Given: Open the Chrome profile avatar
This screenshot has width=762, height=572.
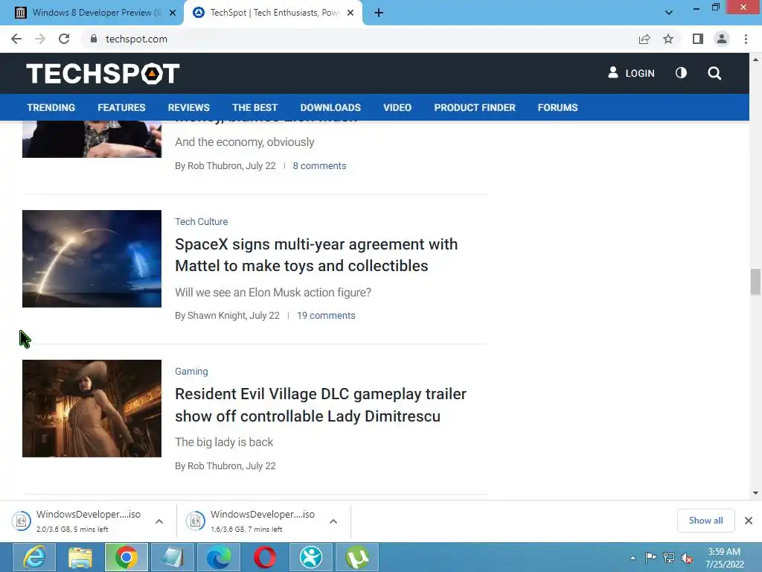Looking at the screenshot, I should (x=722, y=39).
